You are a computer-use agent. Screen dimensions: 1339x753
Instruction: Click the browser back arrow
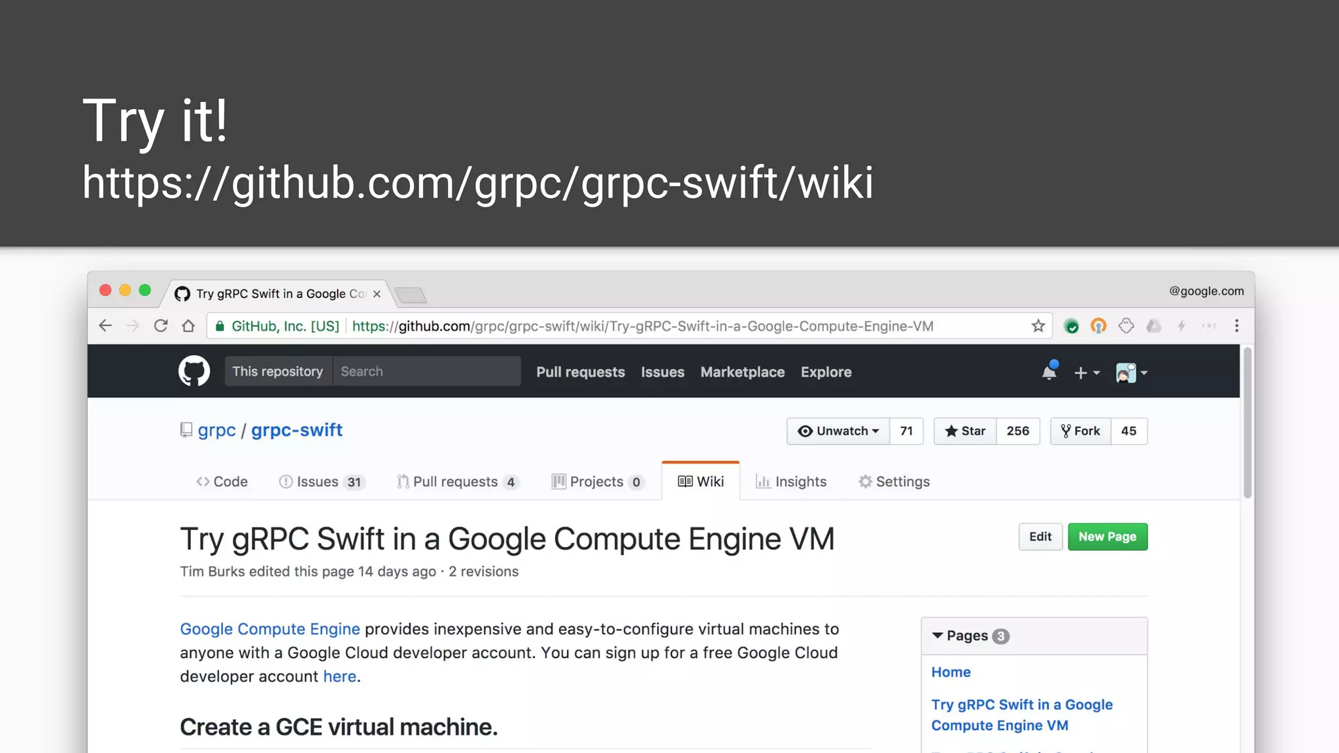[x=105, y=326]
